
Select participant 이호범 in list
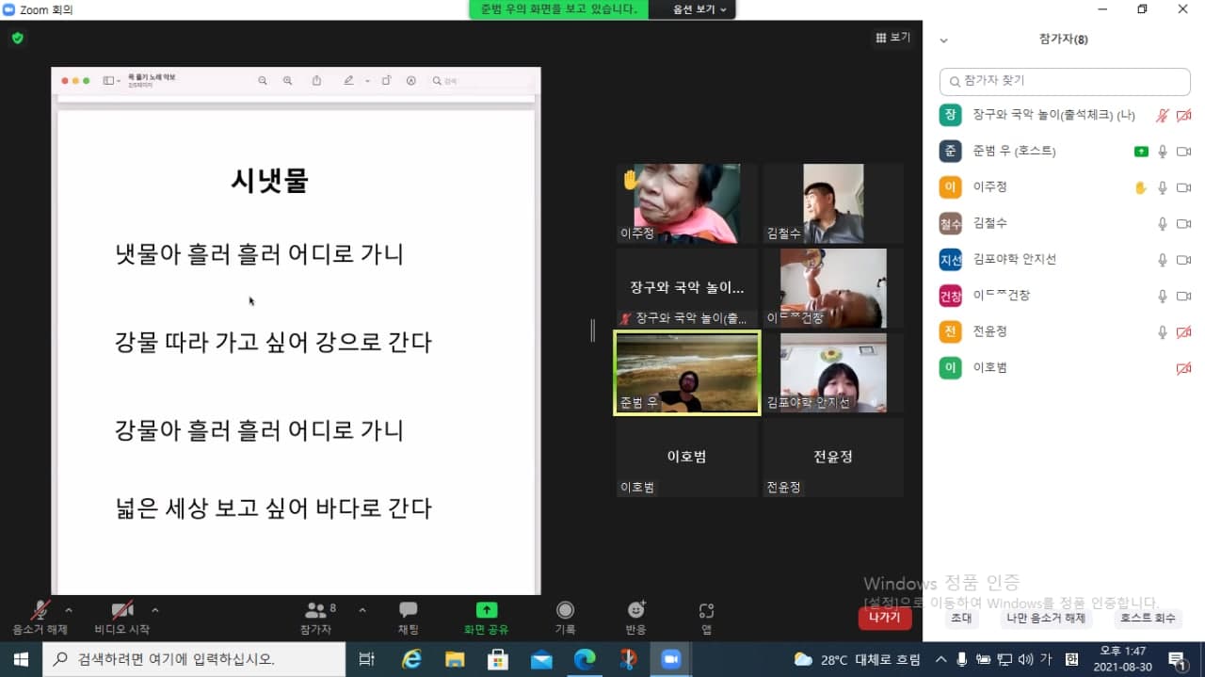1065,367
